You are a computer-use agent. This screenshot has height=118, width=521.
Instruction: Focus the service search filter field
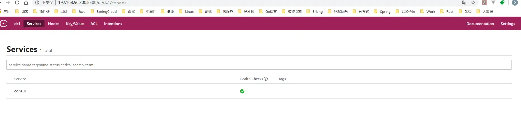[259, 65]
